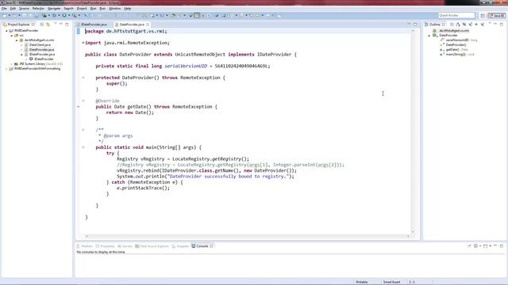Maximize the Outline view
The height and width of the screenshot is (285, 508).
coord(501,25)
